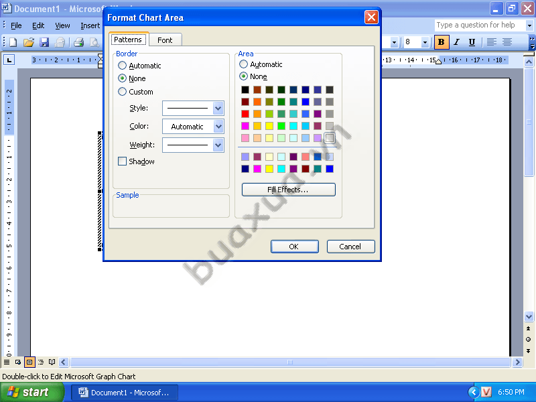The width and height of the screenshot is (536, 402).
Task: Click the horizontal scrollbar right arrow
Action: click(x=517, y=362)
